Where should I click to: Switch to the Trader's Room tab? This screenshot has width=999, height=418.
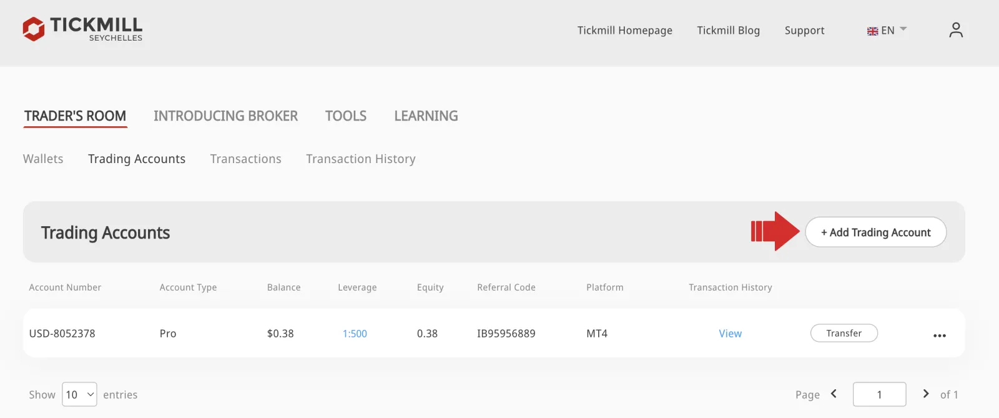(x=75, y=116)
